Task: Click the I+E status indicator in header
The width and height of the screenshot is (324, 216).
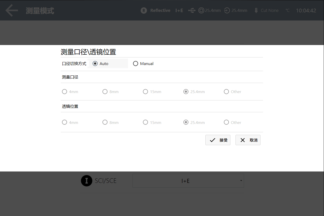Action: click(x=179, y=10)
